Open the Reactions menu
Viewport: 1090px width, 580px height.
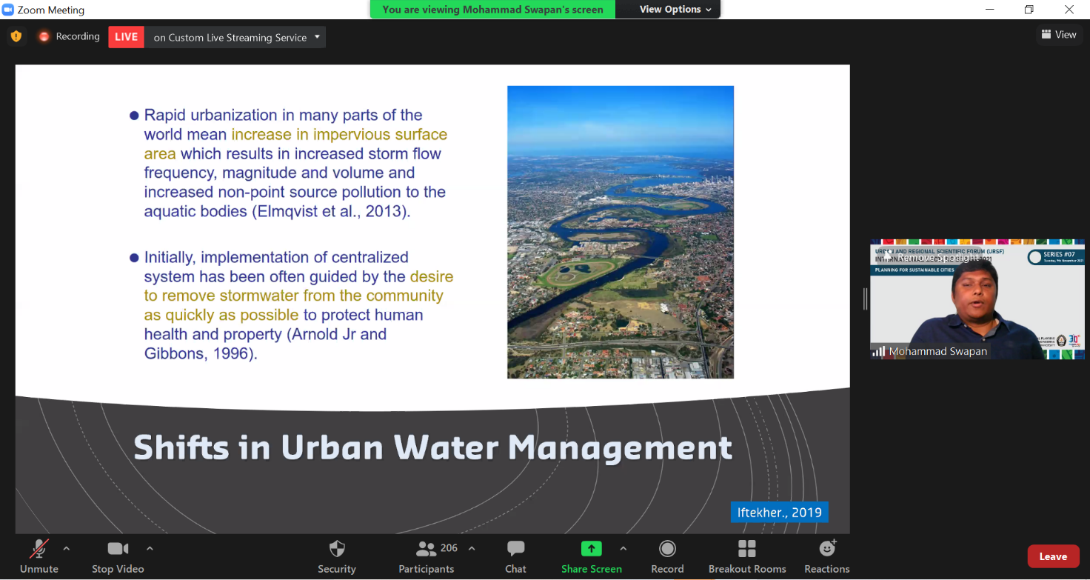point(827,549)
